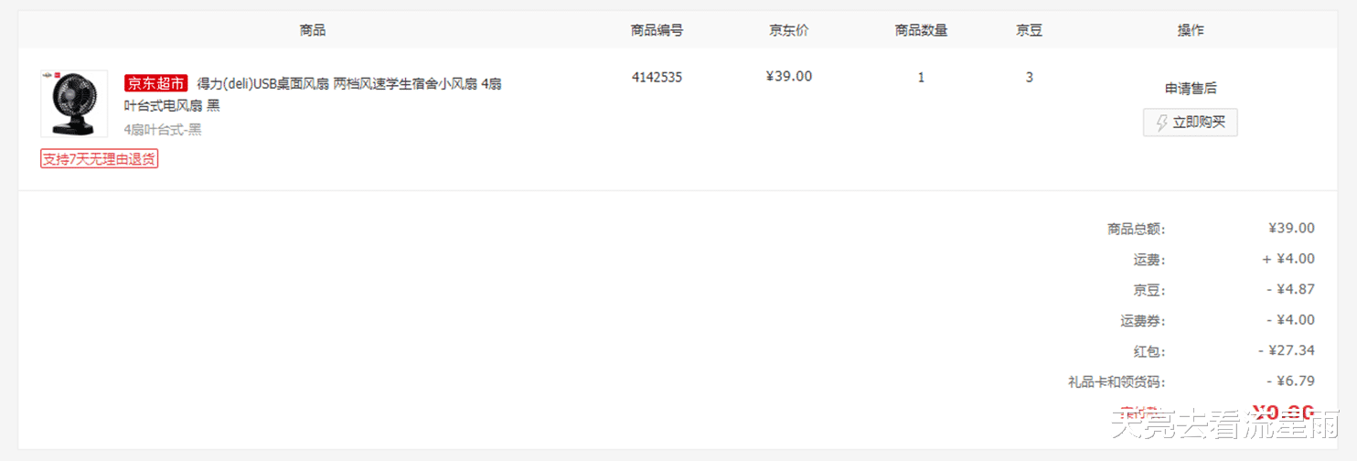
Task: Click the 京东价 column header
Action: 788,30
